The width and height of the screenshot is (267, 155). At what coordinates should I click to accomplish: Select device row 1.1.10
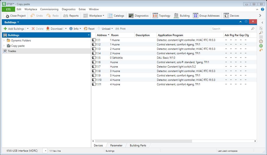(174, 80)
